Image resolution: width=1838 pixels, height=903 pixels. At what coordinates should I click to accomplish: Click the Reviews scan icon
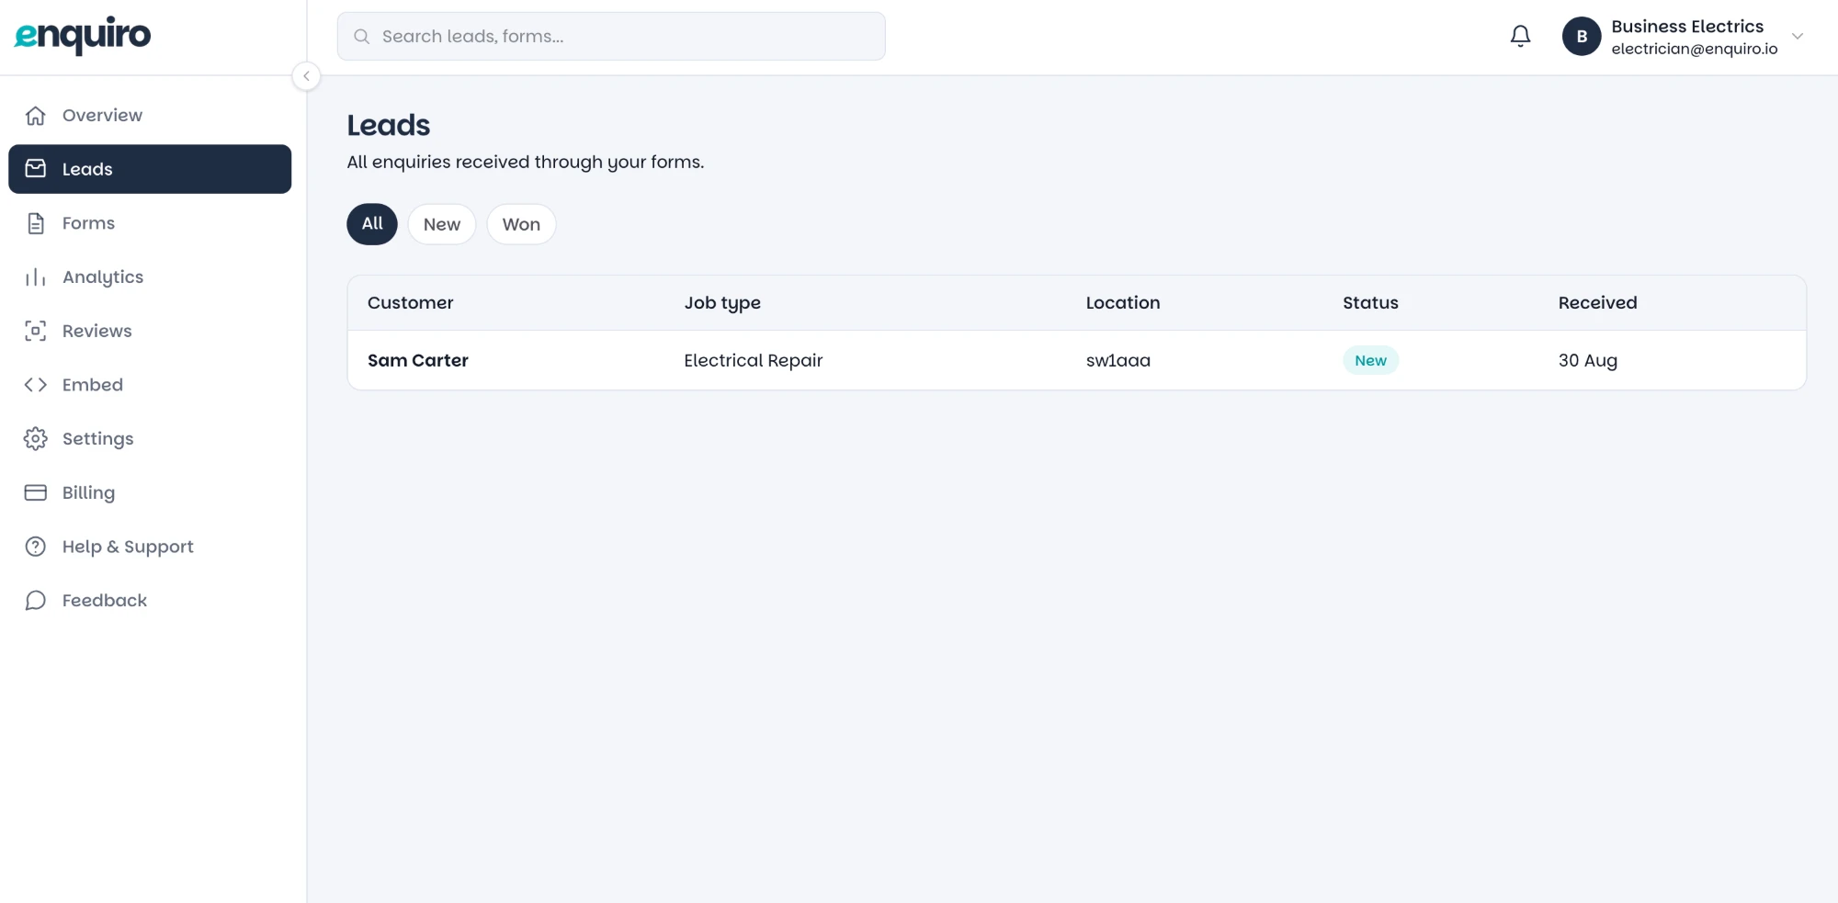[36, 331]
